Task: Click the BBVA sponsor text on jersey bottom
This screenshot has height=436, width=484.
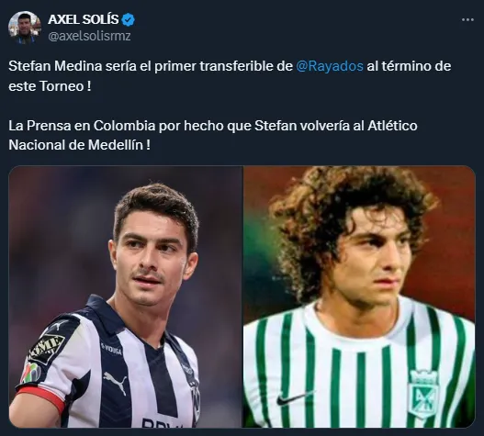Action: [x=163, y=422]
